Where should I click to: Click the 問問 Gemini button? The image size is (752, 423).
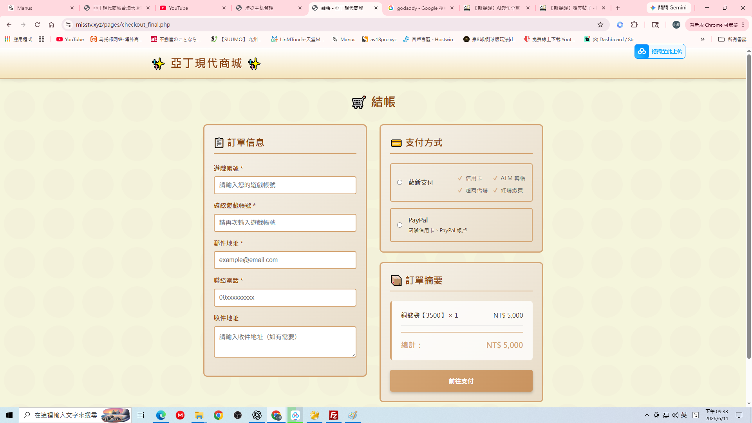(669, 8)
